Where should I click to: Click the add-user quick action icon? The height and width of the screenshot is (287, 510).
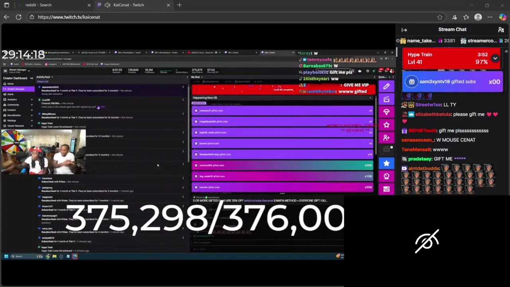click(386, 138)
